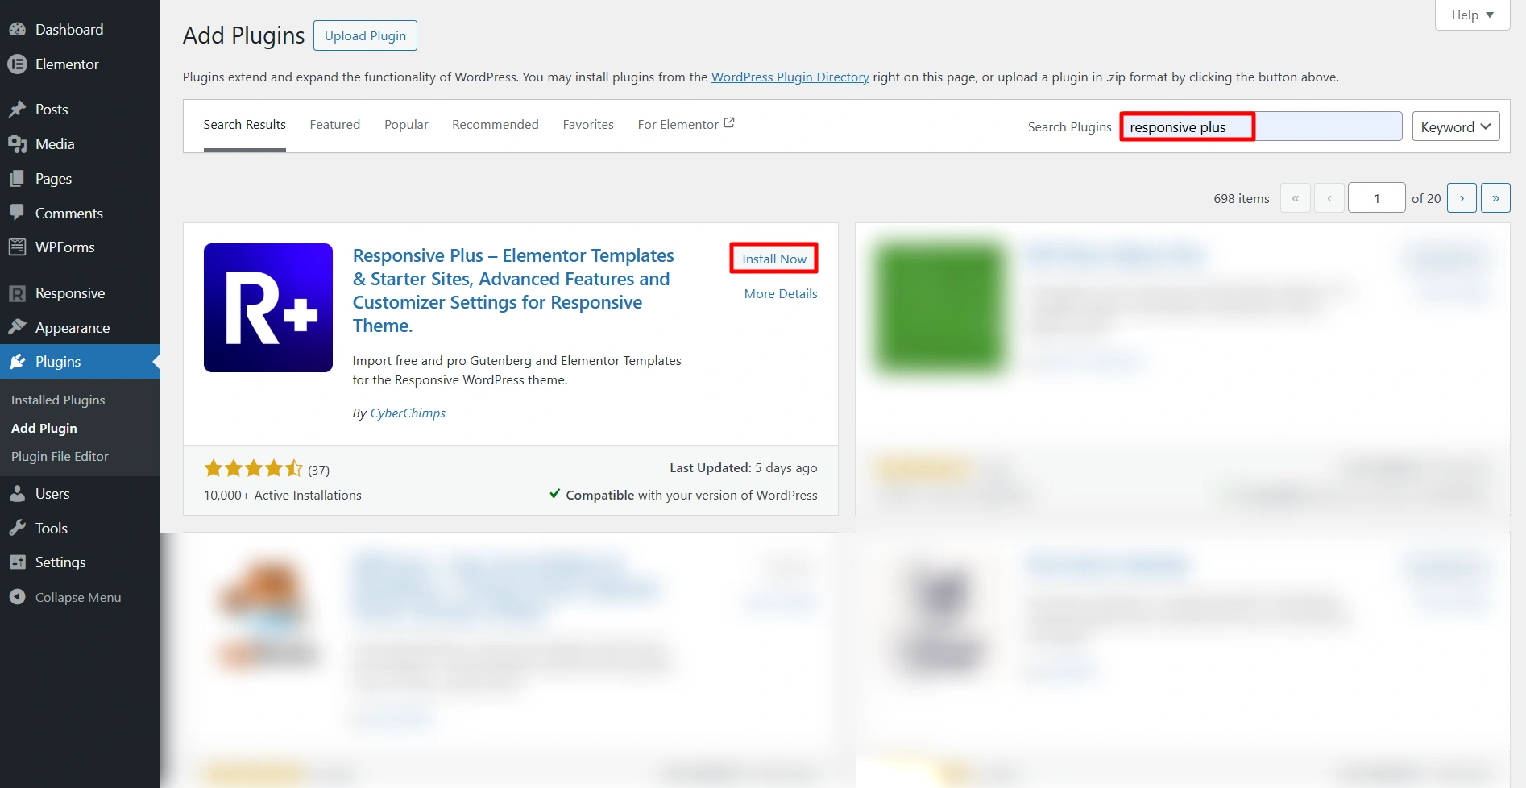Image resolution: width=1526 pixels, height=788 pixels.
Task: Jump to the last results page
Action: point(1495,198)
